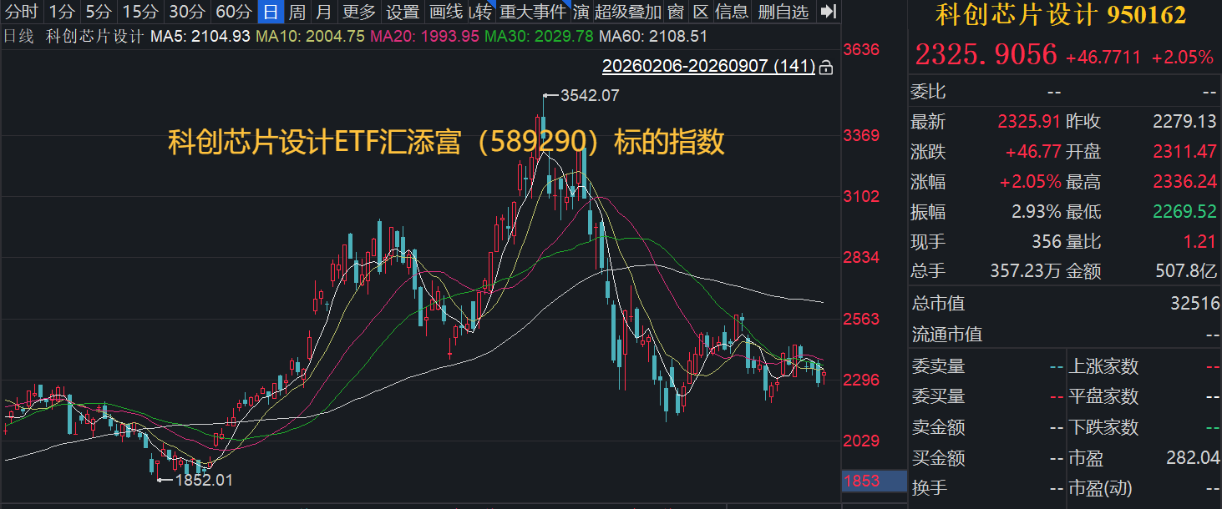Toggle the date range lock icon
Screen dimensions: 1222x509
point(826,66)
